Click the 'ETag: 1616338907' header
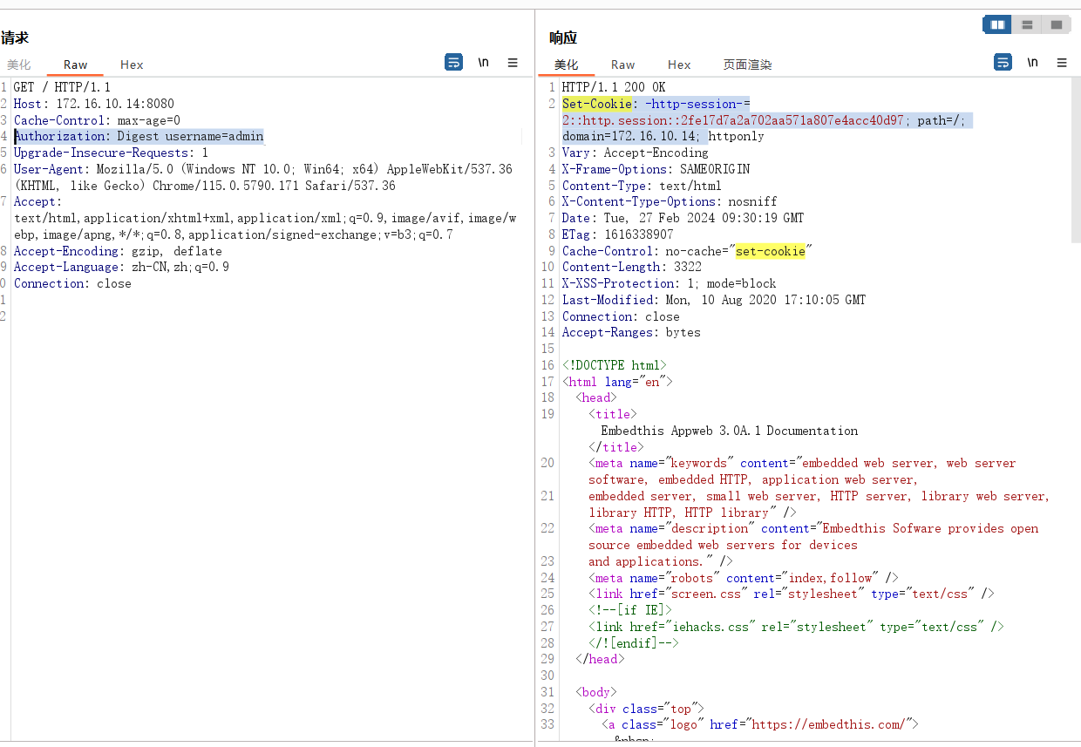This screenshot has width=1081, height=747. pyautogui.click(x=618, y=234)
